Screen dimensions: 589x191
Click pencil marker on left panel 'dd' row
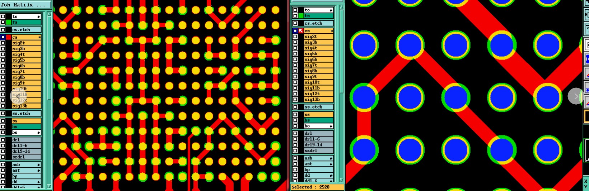[39, 182]
